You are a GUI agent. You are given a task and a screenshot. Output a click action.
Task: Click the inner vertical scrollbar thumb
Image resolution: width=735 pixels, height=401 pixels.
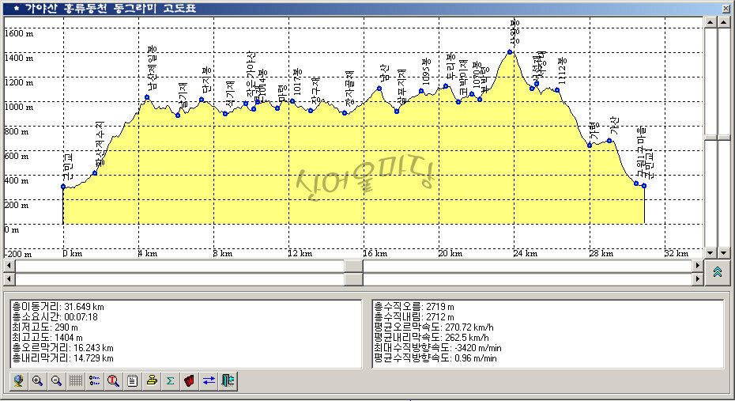point(710,138)
